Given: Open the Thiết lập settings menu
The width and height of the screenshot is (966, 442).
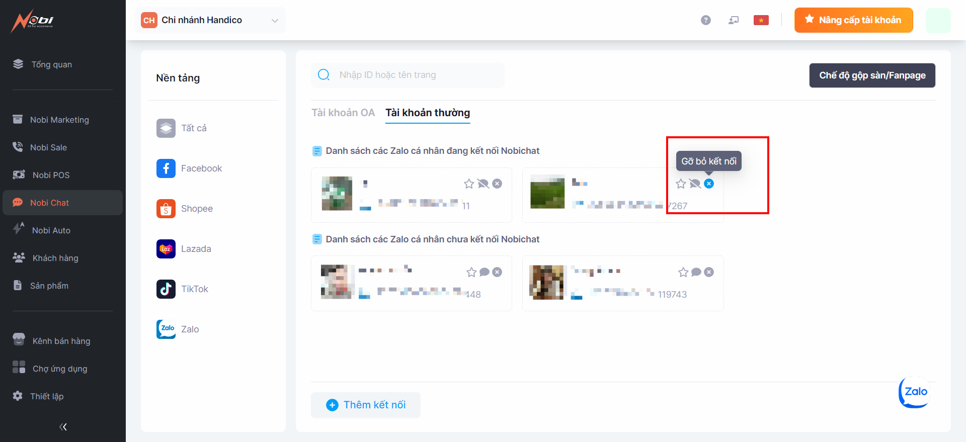Looking at the screenshot, I should coord(46,396).
